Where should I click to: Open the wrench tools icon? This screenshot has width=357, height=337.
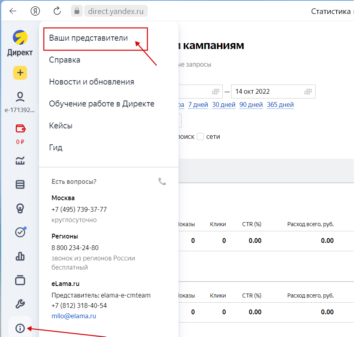[20, 304]
